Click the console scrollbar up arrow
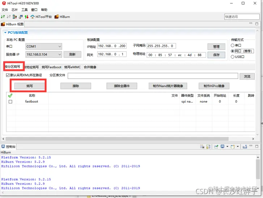The width and height of the screenshot is (263, 198). click(x=258, y=157)
